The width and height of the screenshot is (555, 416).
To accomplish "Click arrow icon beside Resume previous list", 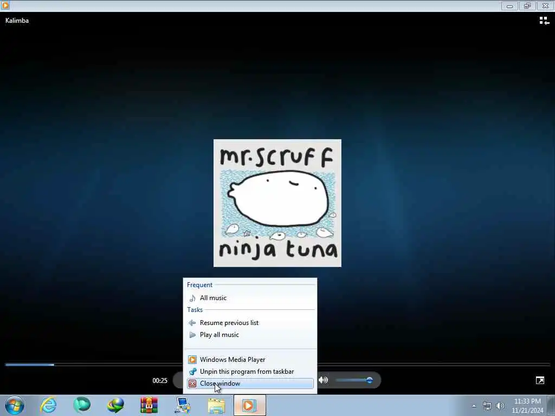I will tap(192, 323).
